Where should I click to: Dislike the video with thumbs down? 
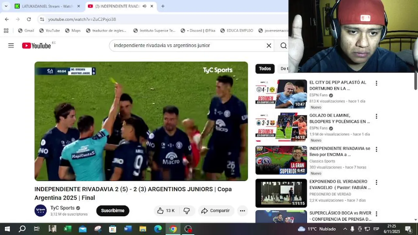186,211
